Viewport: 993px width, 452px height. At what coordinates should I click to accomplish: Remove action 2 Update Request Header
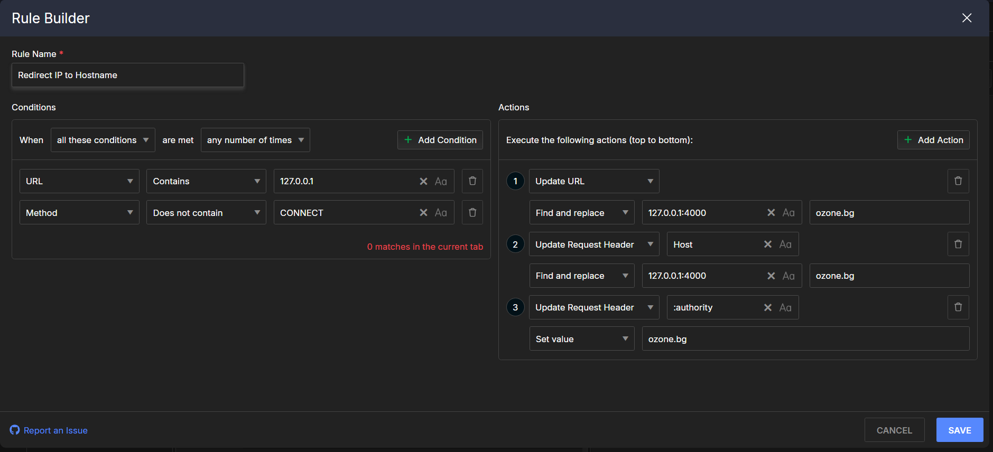958,244
